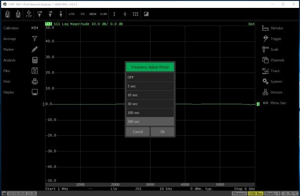Click the calculator Analysis icon
The height and width of the screenshot is (196, 300).
pyautogui.click(x=35, y=60)
